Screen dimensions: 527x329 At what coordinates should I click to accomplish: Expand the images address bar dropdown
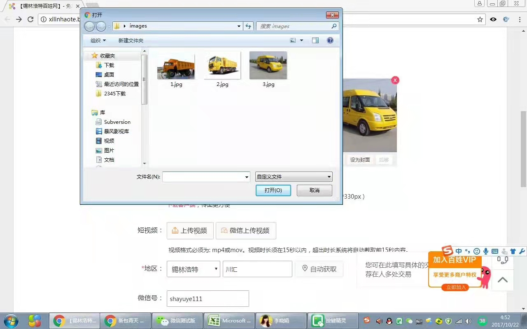pos(239,26)
